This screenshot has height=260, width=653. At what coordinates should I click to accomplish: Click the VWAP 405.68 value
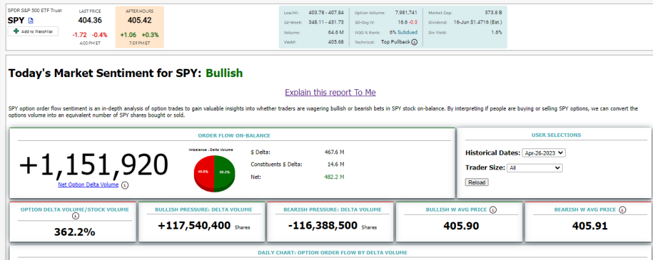coord(335,42)
